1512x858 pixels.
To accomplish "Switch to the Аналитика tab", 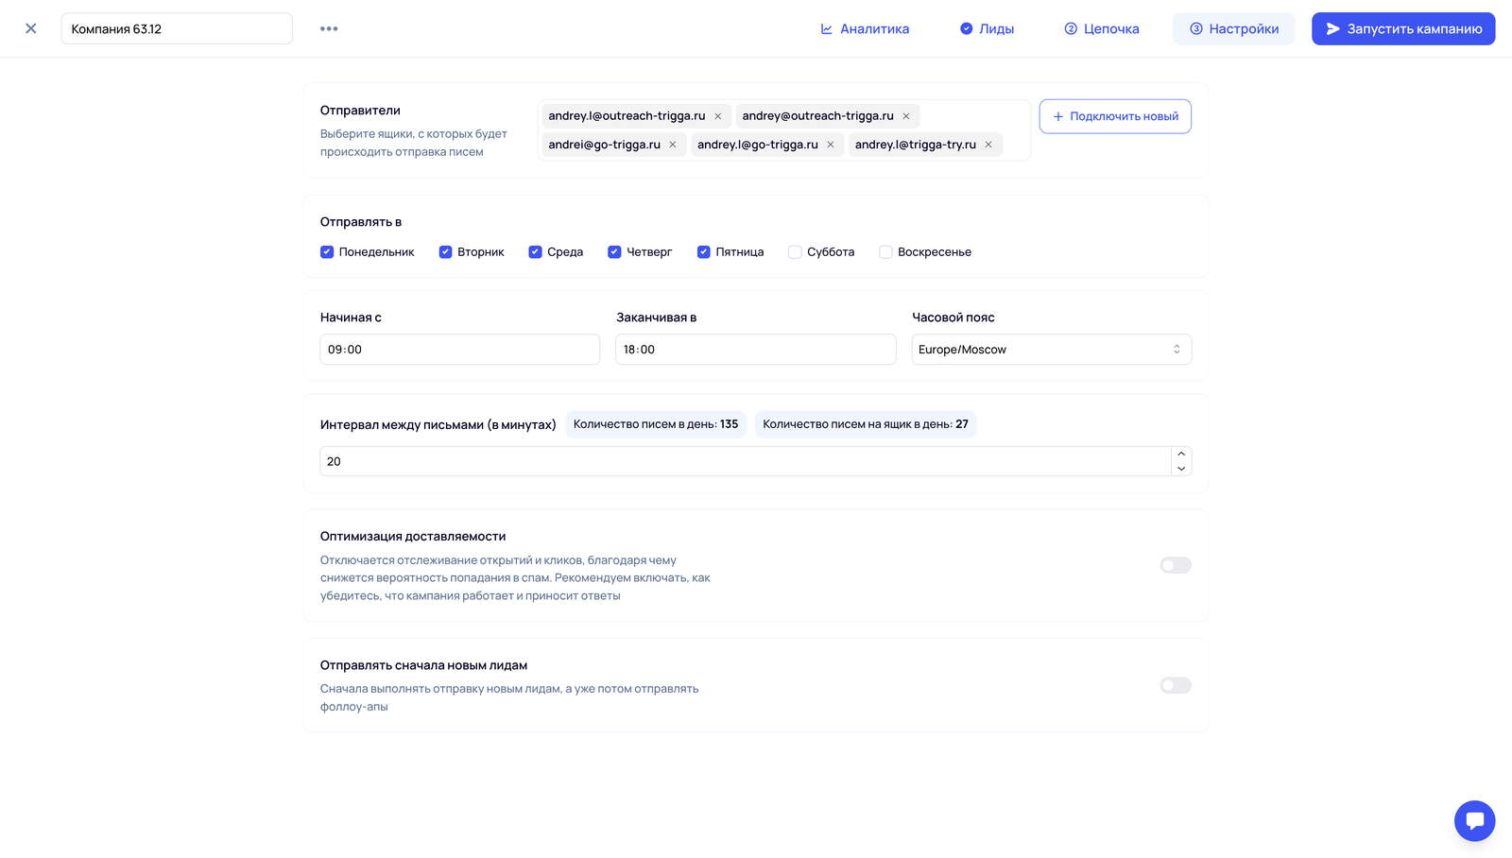I will [x=865, y=29].
